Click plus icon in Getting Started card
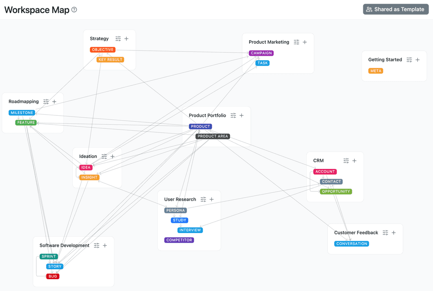433x291 pixels. click(x=418, y=60)
